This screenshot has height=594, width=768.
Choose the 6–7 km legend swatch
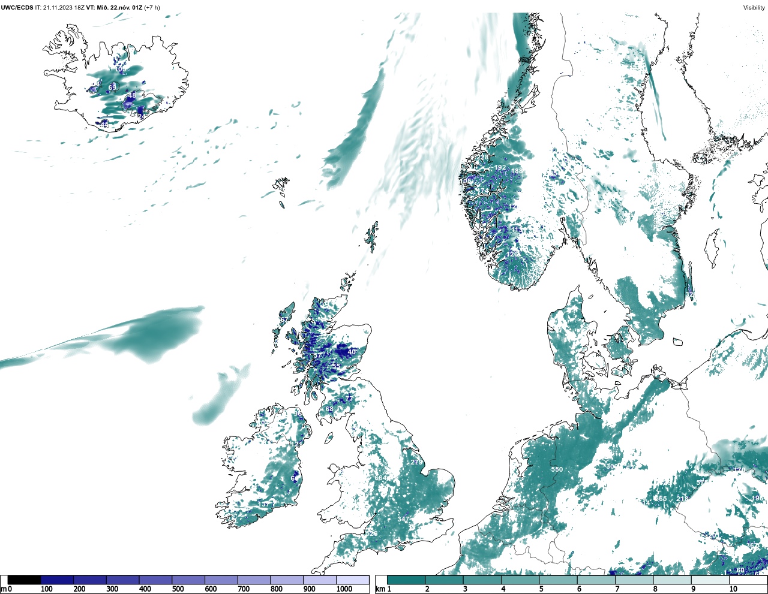[x=596, y=580]
